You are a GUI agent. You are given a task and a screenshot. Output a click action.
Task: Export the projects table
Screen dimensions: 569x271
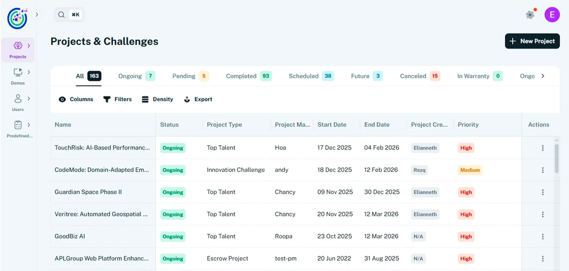pos(198,99)
